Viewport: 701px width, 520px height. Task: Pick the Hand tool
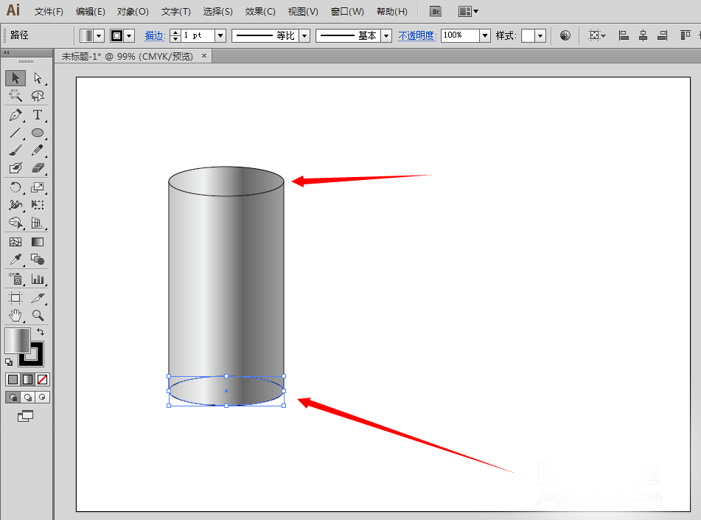point(15,316)
